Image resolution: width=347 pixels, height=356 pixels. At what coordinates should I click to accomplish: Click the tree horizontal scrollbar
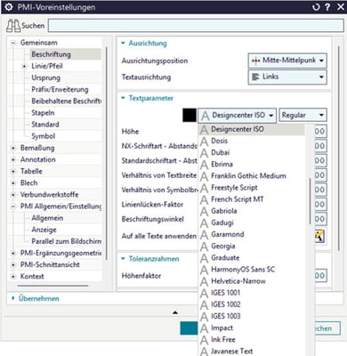click(x=52, y=286)
